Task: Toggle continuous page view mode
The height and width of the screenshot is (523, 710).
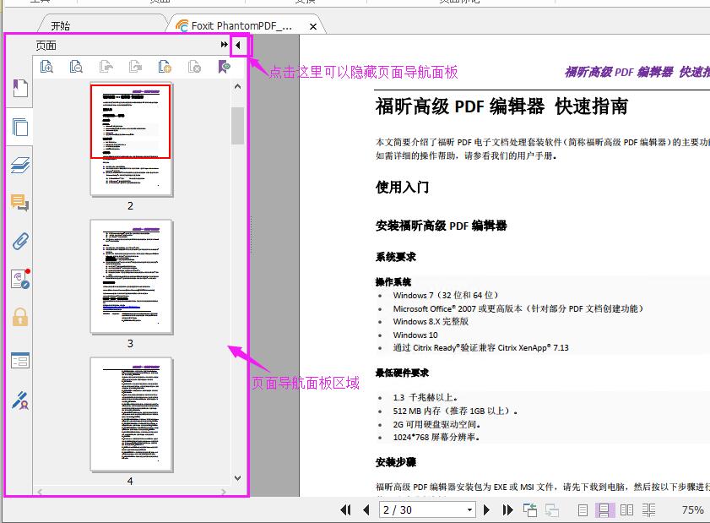Action: [x=604, y=509]
